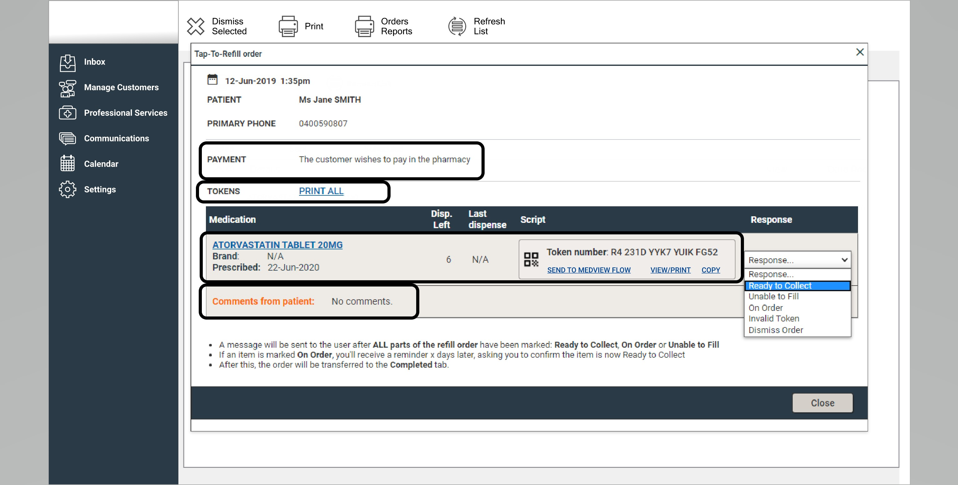Screen dimensions: 958x485
Task: Click the patient name Ms Jane SMITH
Action: [330, 100]
